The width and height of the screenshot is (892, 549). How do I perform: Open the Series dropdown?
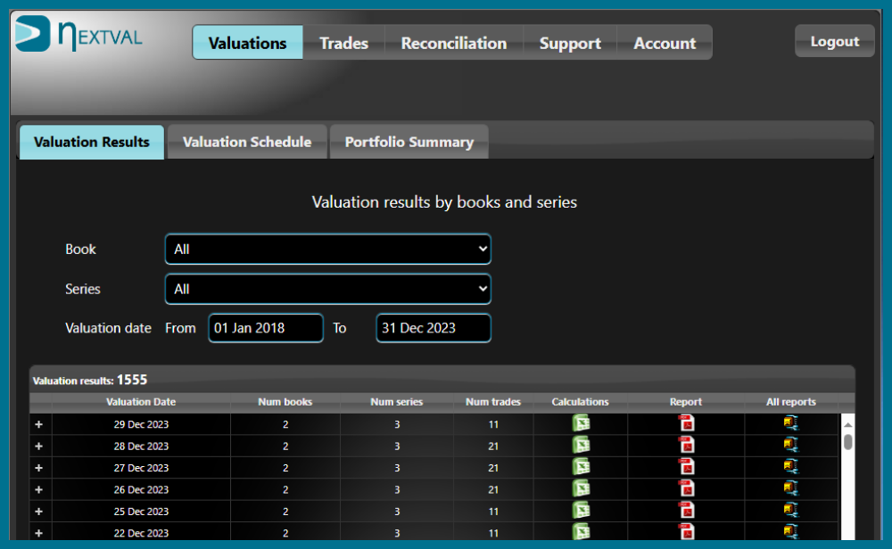[327, 289]
